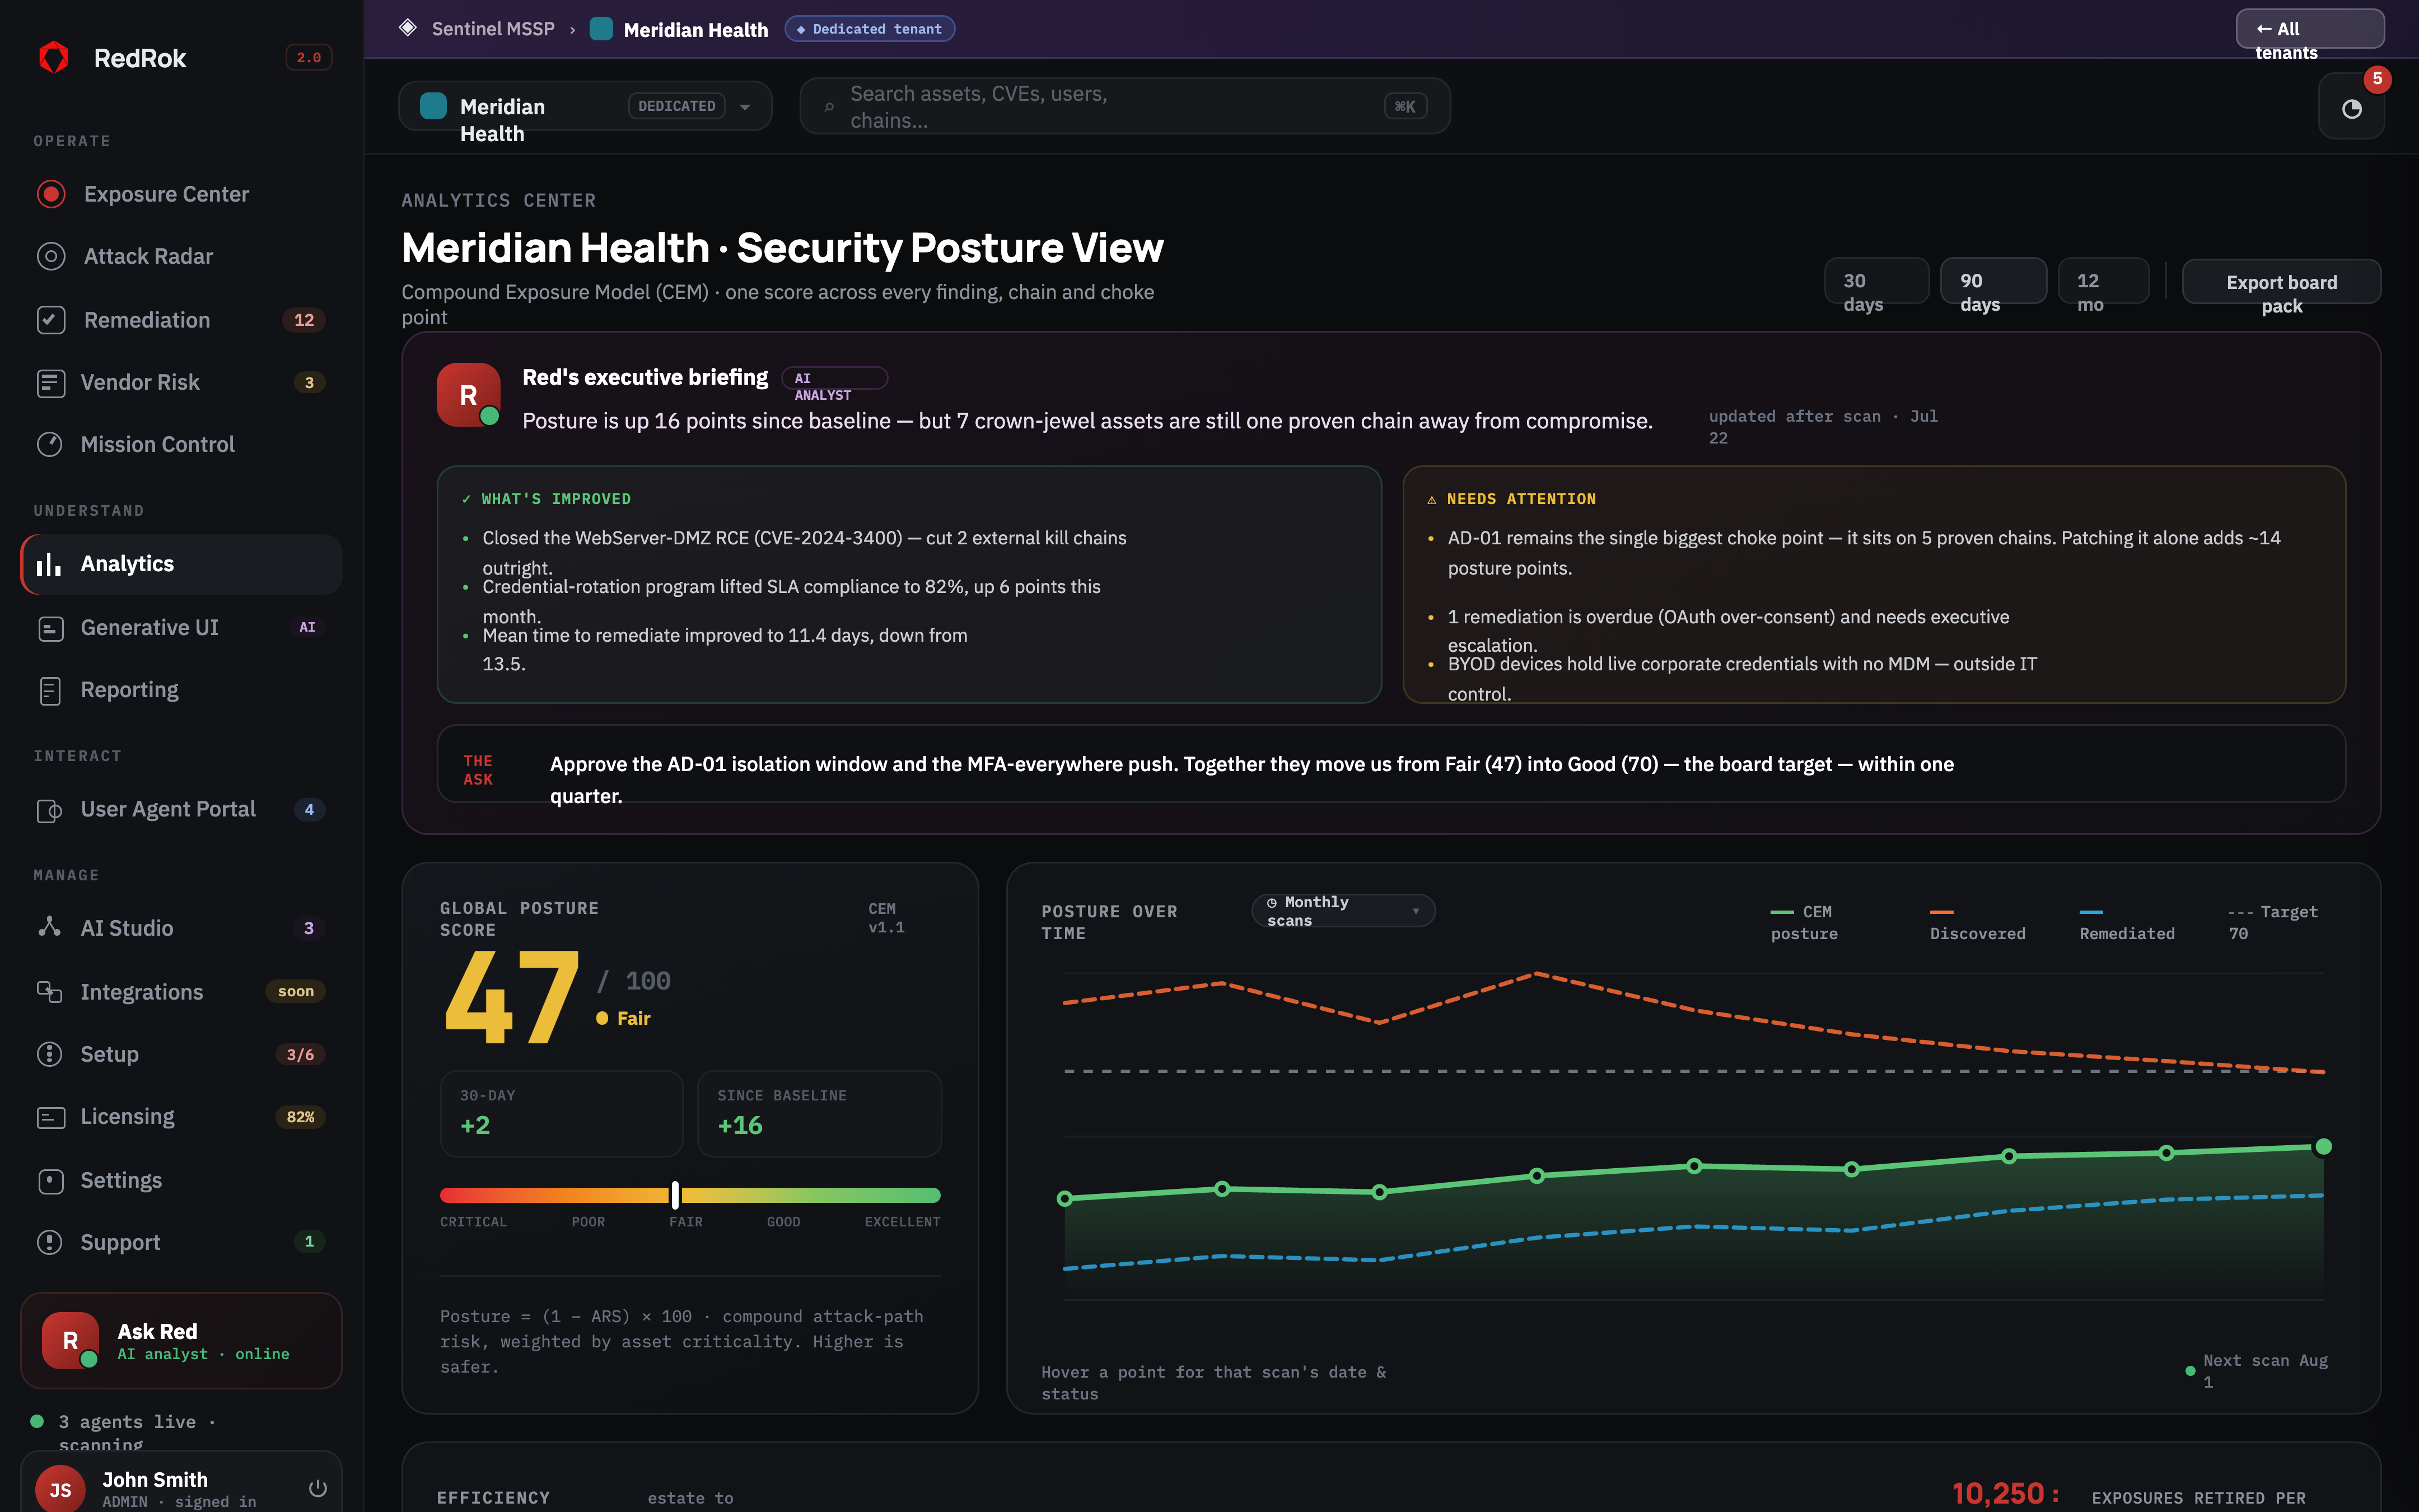Open Reporting in sidebar
The width and height of the screenshot is (2419, 1512).
pyautogui.click(x=181, y=690)
